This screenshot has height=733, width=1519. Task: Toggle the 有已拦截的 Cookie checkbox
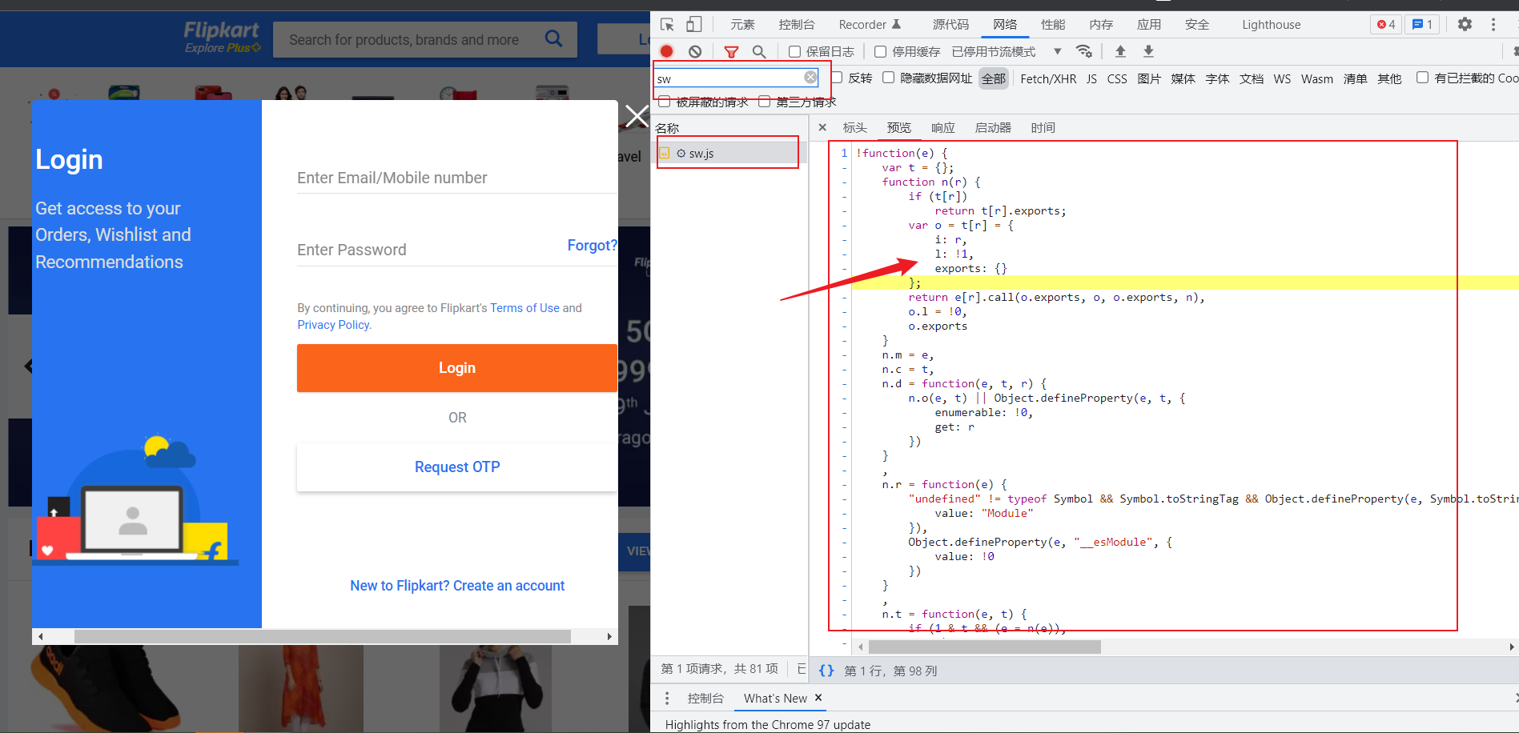tap(1423, 78)
